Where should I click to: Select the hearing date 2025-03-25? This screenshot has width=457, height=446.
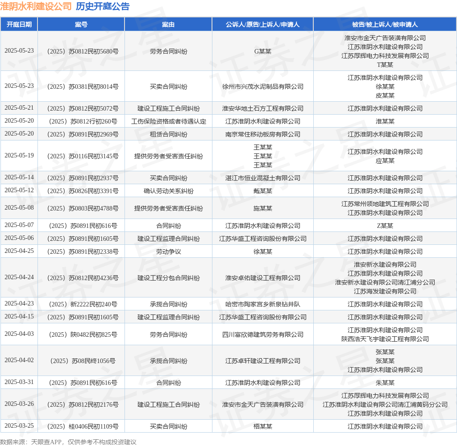click(x=19, y=425)
